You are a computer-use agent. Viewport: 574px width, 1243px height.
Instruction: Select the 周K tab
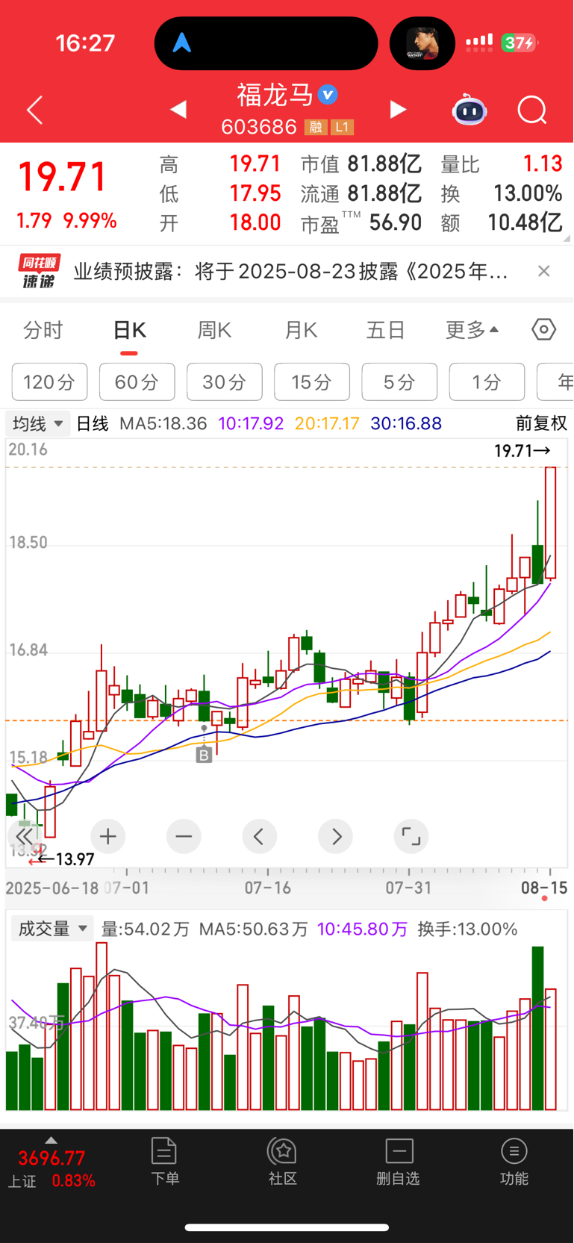pyautogui.click(x=214, y=330)
